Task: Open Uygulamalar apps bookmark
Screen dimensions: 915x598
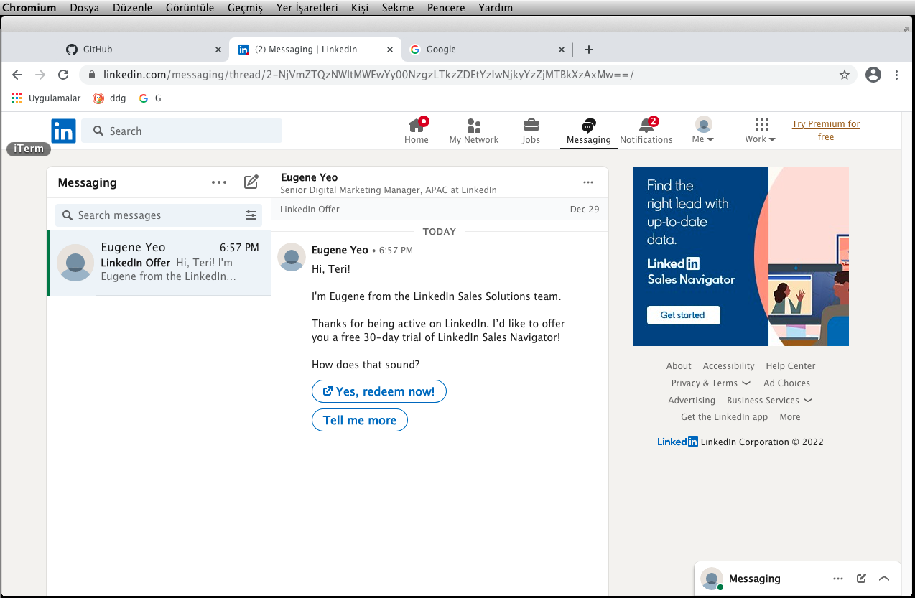Action: 47,98
